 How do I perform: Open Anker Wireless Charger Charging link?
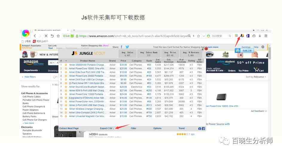(x=86, y=109)
